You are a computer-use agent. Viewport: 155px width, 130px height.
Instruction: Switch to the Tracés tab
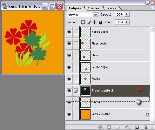coord(111,8)
